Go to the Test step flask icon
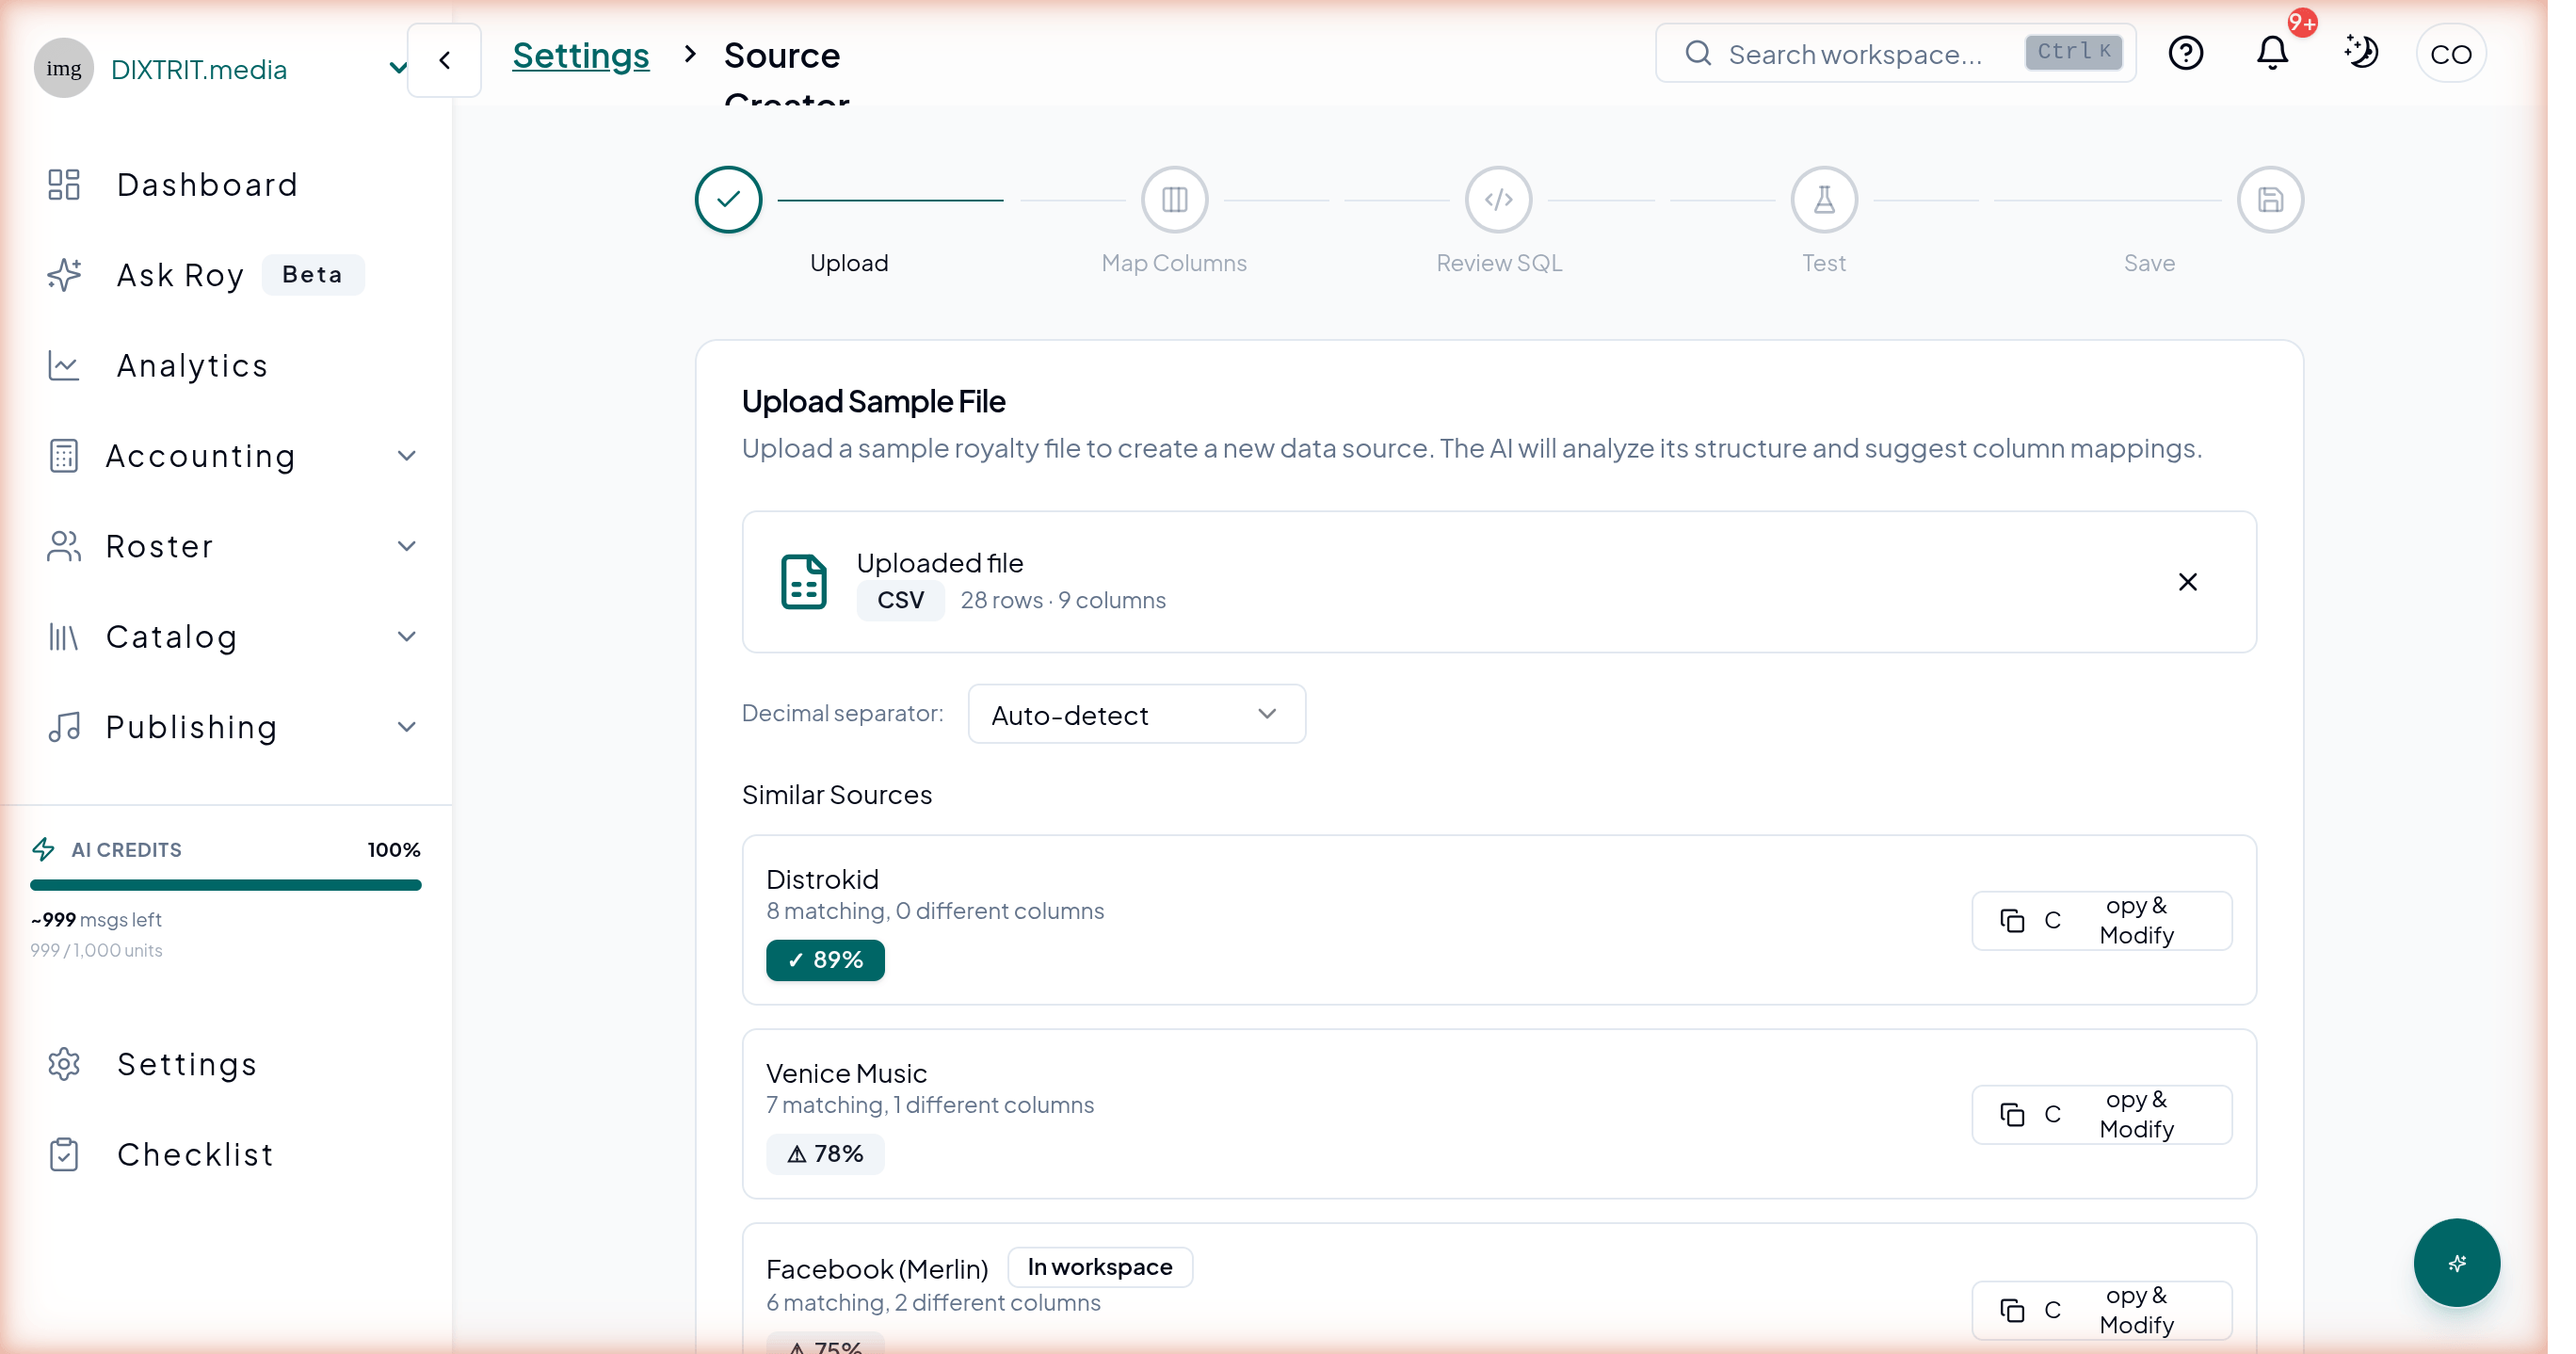Viewport: 2576px width, 1354px height. (1825, 200)
